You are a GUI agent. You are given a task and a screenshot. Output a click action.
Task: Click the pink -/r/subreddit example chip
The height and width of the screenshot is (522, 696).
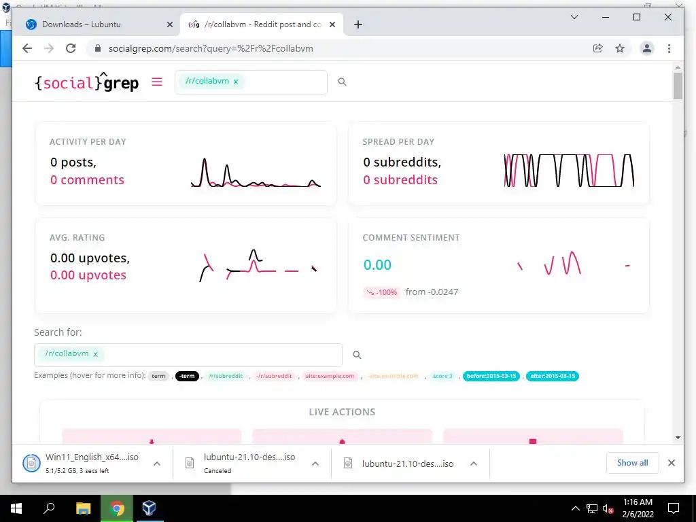[x=275, y=376]
